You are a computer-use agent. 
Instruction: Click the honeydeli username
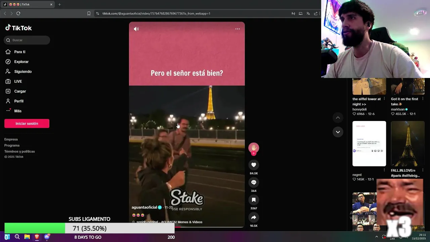pyautogui.click(x=359, y=109)
